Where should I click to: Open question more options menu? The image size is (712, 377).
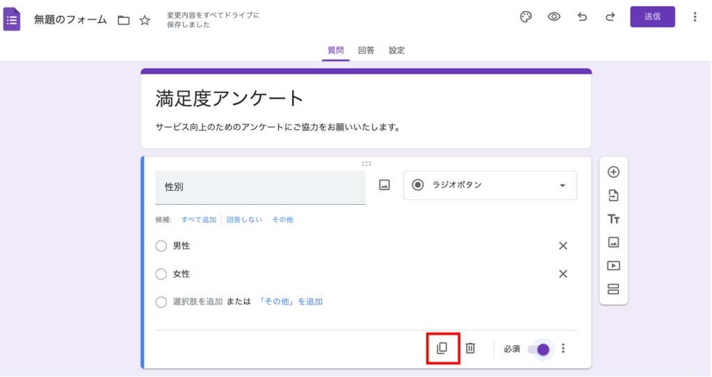pos(563,349)
